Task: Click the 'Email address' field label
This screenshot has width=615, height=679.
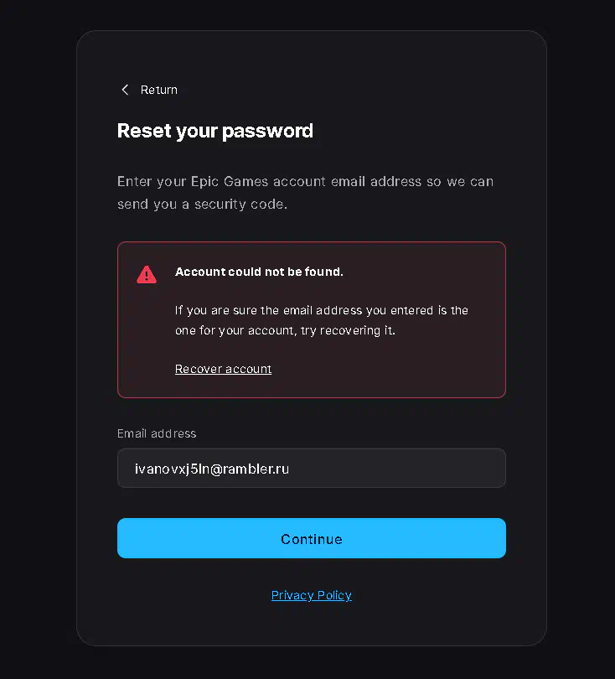Action: click(157, 433)
